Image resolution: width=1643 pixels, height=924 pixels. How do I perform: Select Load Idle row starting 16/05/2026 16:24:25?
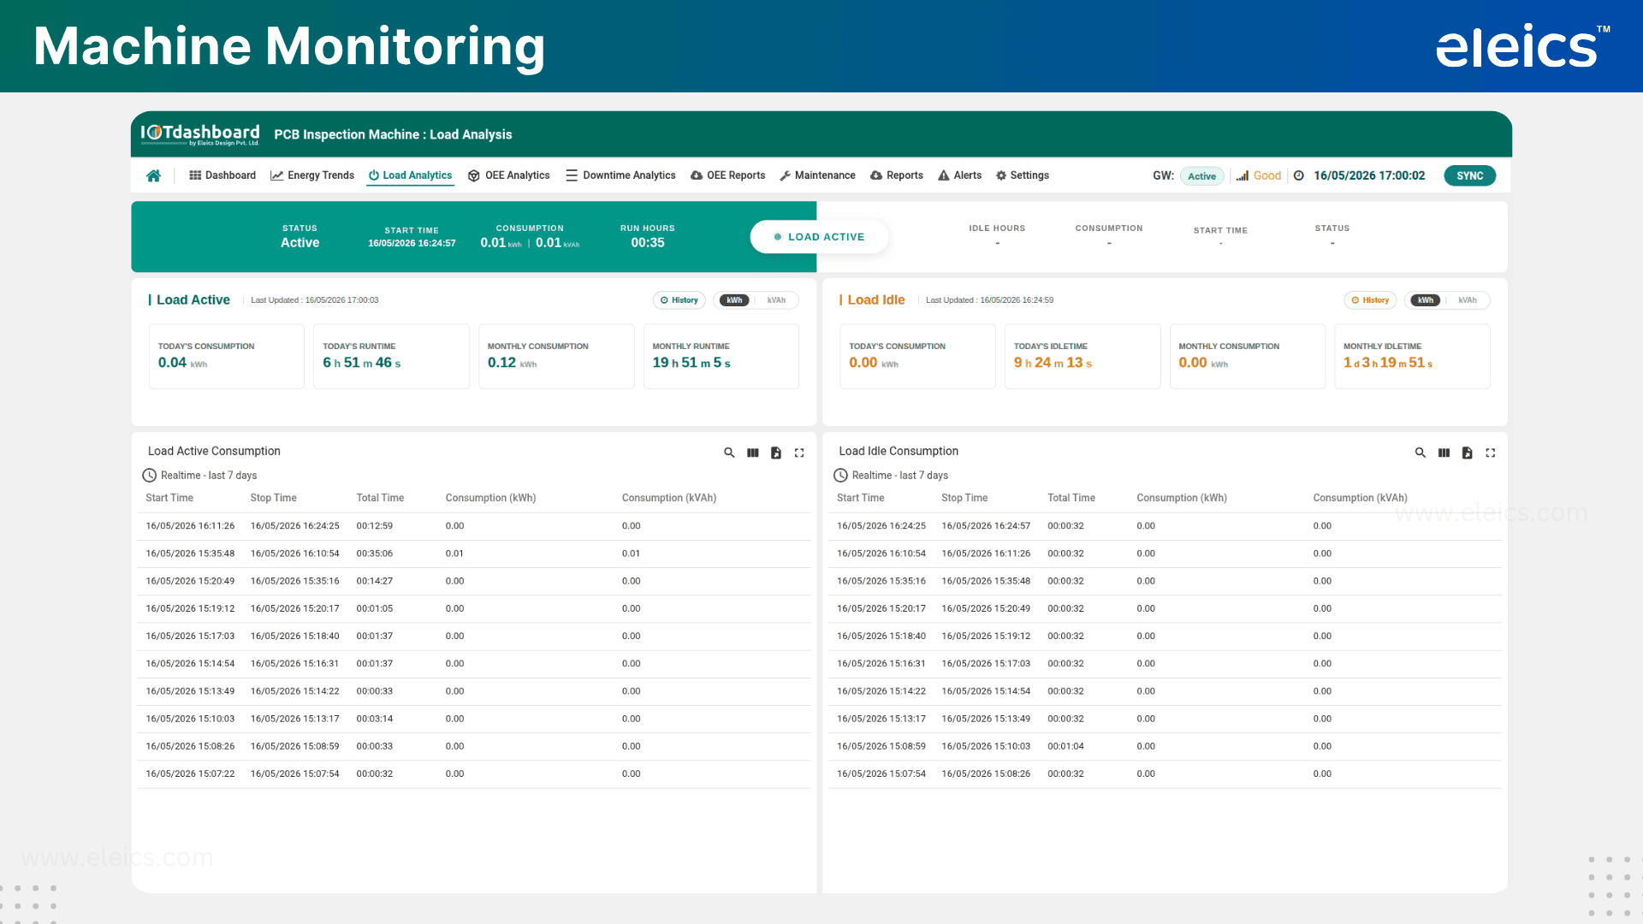click(x=1165, y=526)
